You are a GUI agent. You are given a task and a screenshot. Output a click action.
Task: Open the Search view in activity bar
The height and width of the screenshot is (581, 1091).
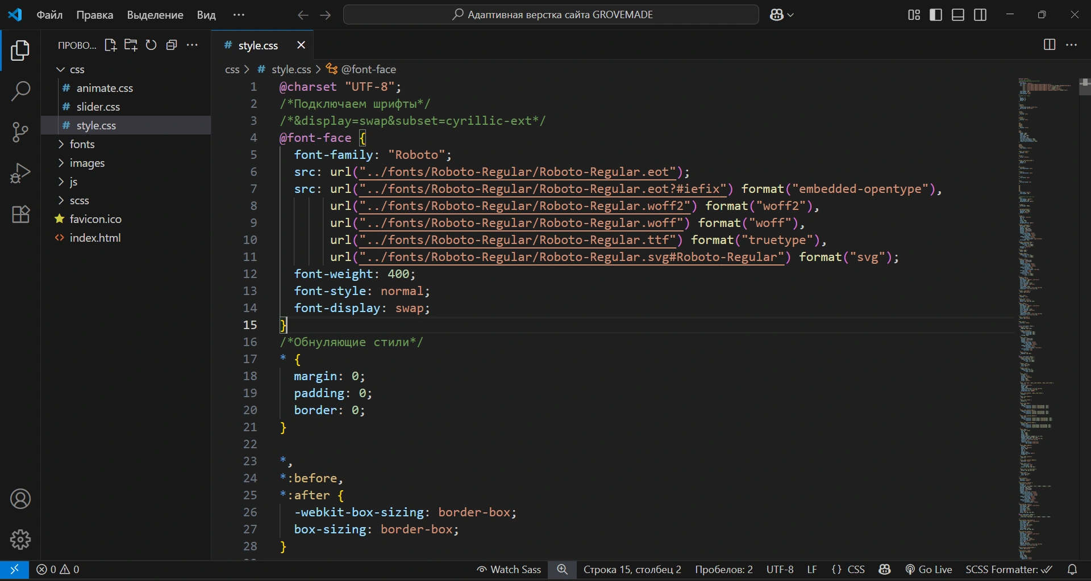(20, 91)
